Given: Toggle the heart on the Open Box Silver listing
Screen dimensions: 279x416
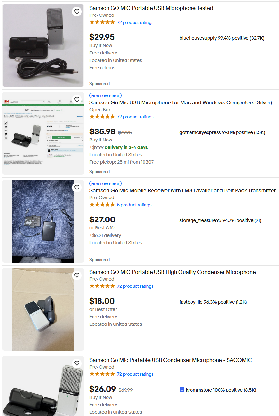Looking at the screenshot, I should coord(77,99).
